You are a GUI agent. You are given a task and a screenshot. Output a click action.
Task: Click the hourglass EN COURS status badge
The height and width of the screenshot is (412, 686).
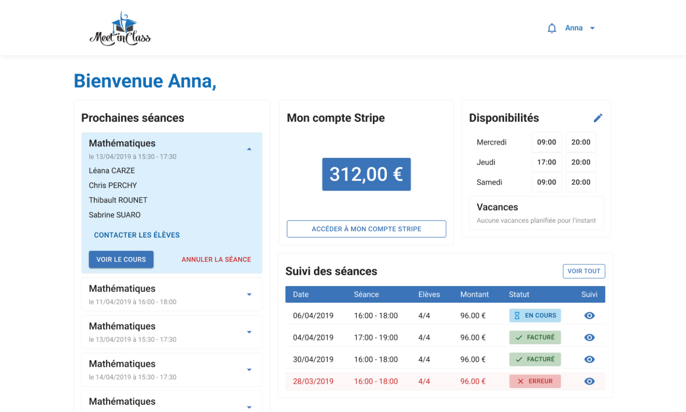(x=535, y=316)
